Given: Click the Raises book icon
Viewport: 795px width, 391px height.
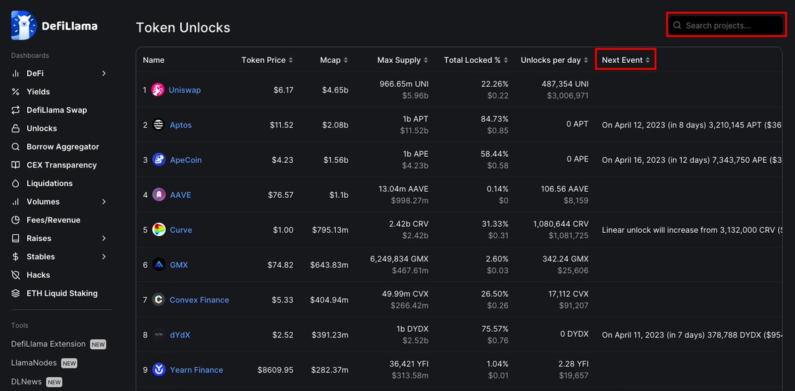Looking at the screenshot, I should point(15,238).
